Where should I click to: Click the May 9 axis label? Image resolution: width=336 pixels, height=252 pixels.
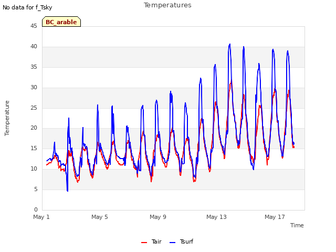[x=158, y=217]
